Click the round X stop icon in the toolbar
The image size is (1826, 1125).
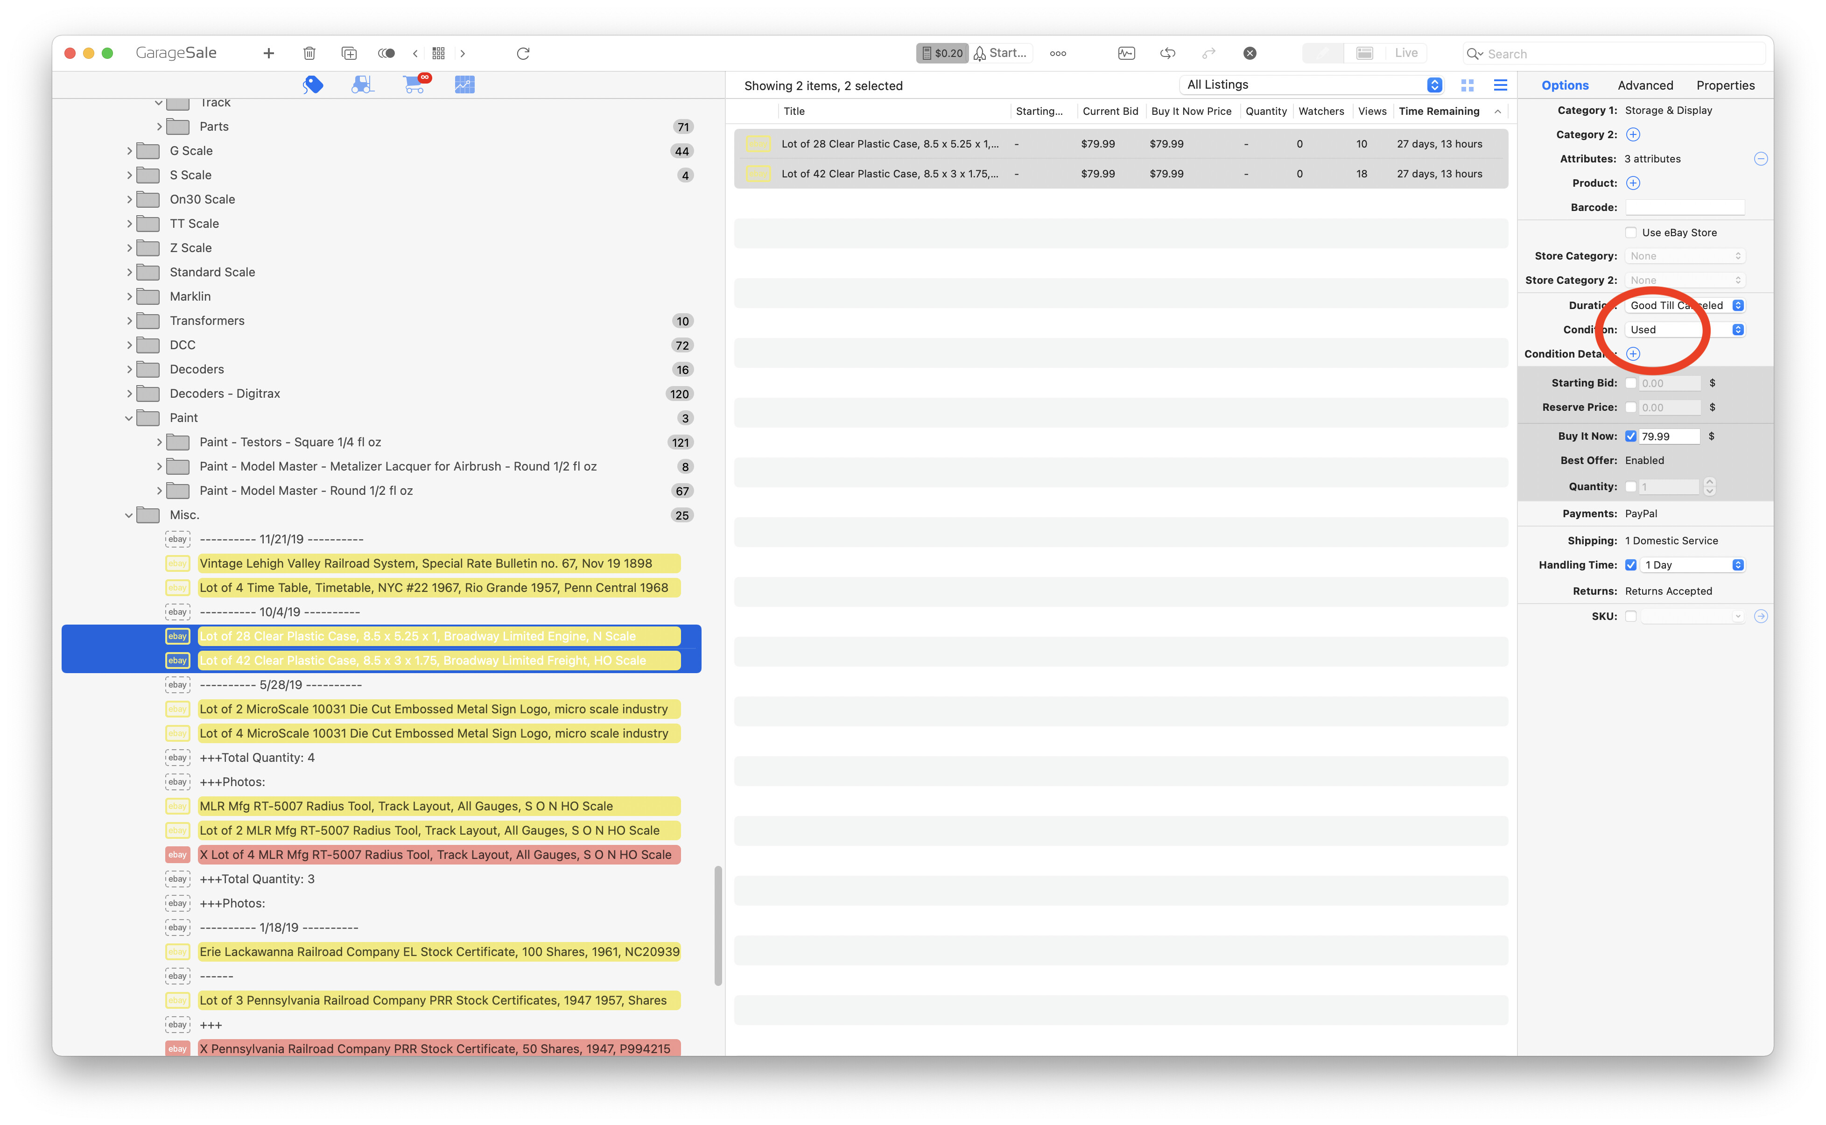click(1250, 53)
